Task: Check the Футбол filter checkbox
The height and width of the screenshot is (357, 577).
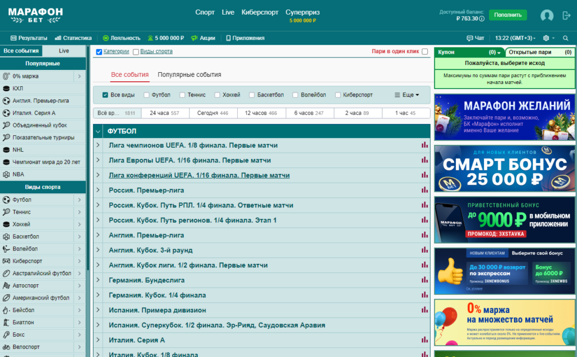Action: pos(147,95)
